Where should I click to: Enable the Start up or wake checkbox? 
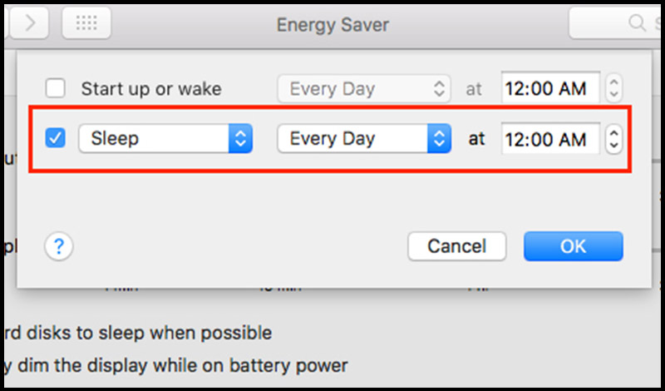click(x=56, y=87)
